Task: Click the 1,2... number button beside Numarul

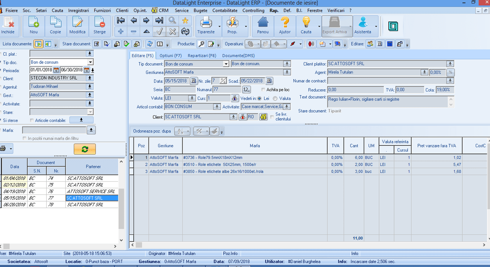Action: tap(246, 90)
